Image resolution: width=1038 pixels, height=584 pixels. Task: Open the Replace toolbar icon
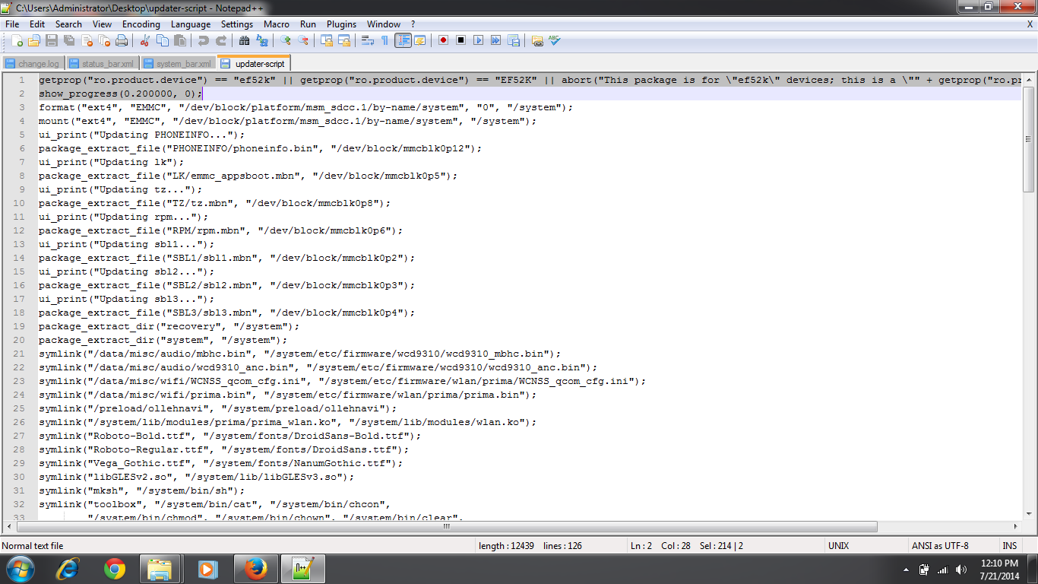tap(262, 40)
